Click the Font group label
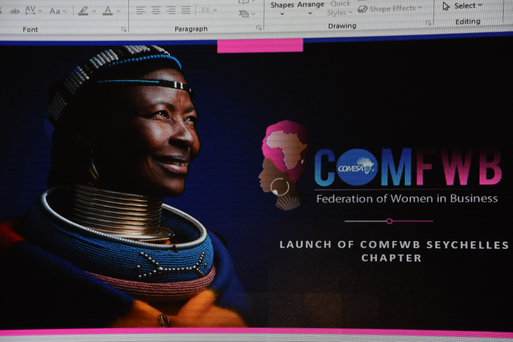The height and width of the screenshot is (342, 513). (30, 30)
